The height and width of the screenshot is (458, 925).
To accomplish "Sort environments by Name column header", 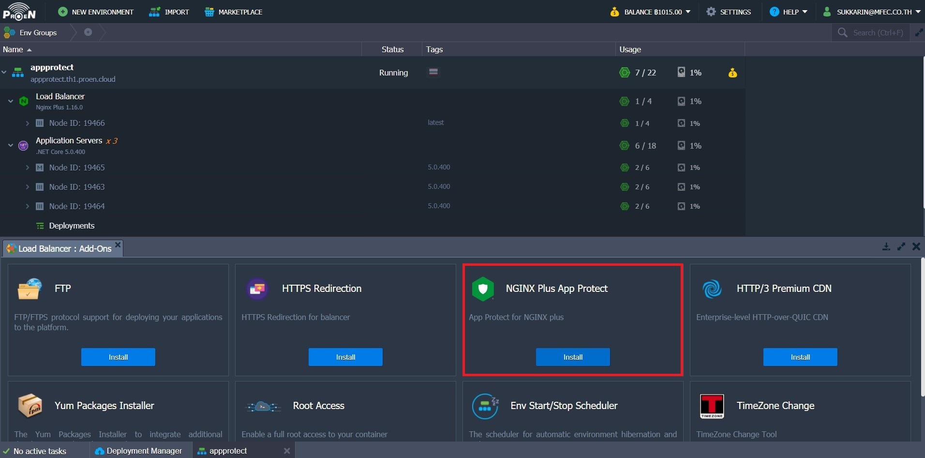I will (13, 49).
